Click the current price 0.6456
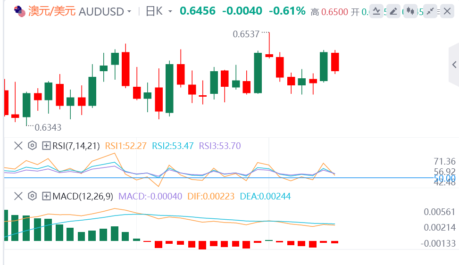The height and width of the screenshot is (265, 459). (x=198, y=11)
